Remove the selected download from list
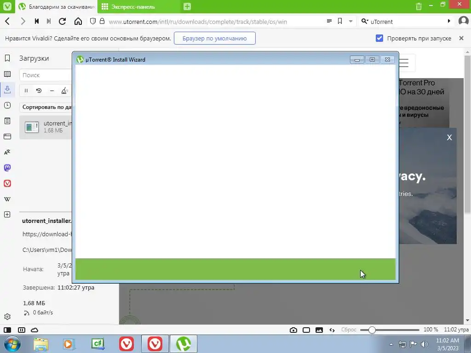 click(52, 91)
